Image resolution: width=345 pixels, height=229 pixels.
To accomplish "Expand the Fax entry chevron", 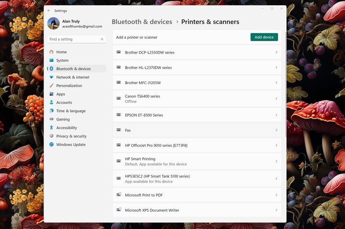I will (x=276, y=130).
